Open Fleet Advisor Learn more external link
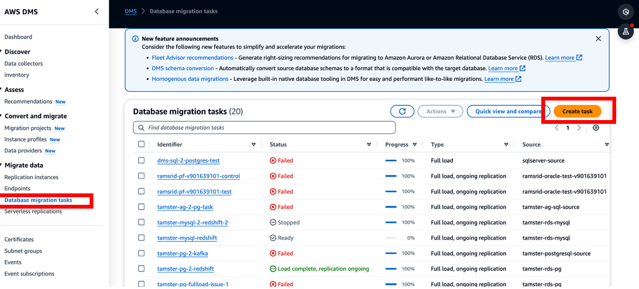The height and width of the screenshot is (289, 639). (x=564, y=58)
